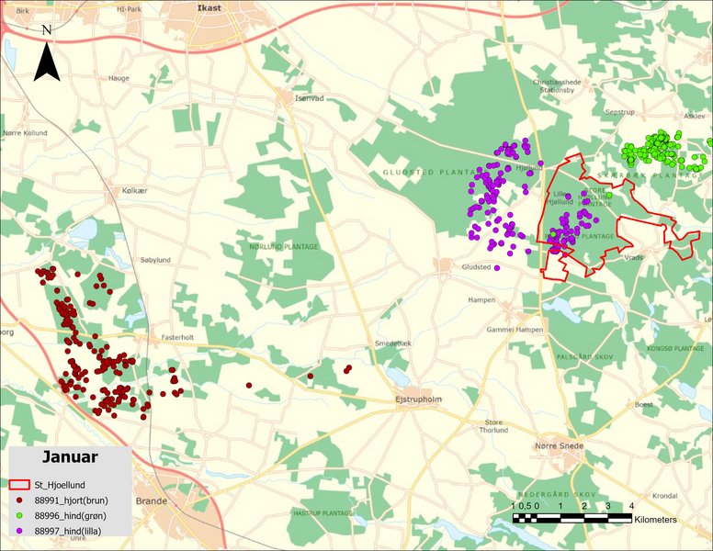Click the Kilometers scale label
Screen dimensions: 713x551
click(655, 520)
